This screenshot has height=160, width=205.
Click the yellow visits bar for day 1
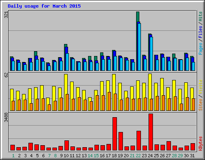[12, 95]
